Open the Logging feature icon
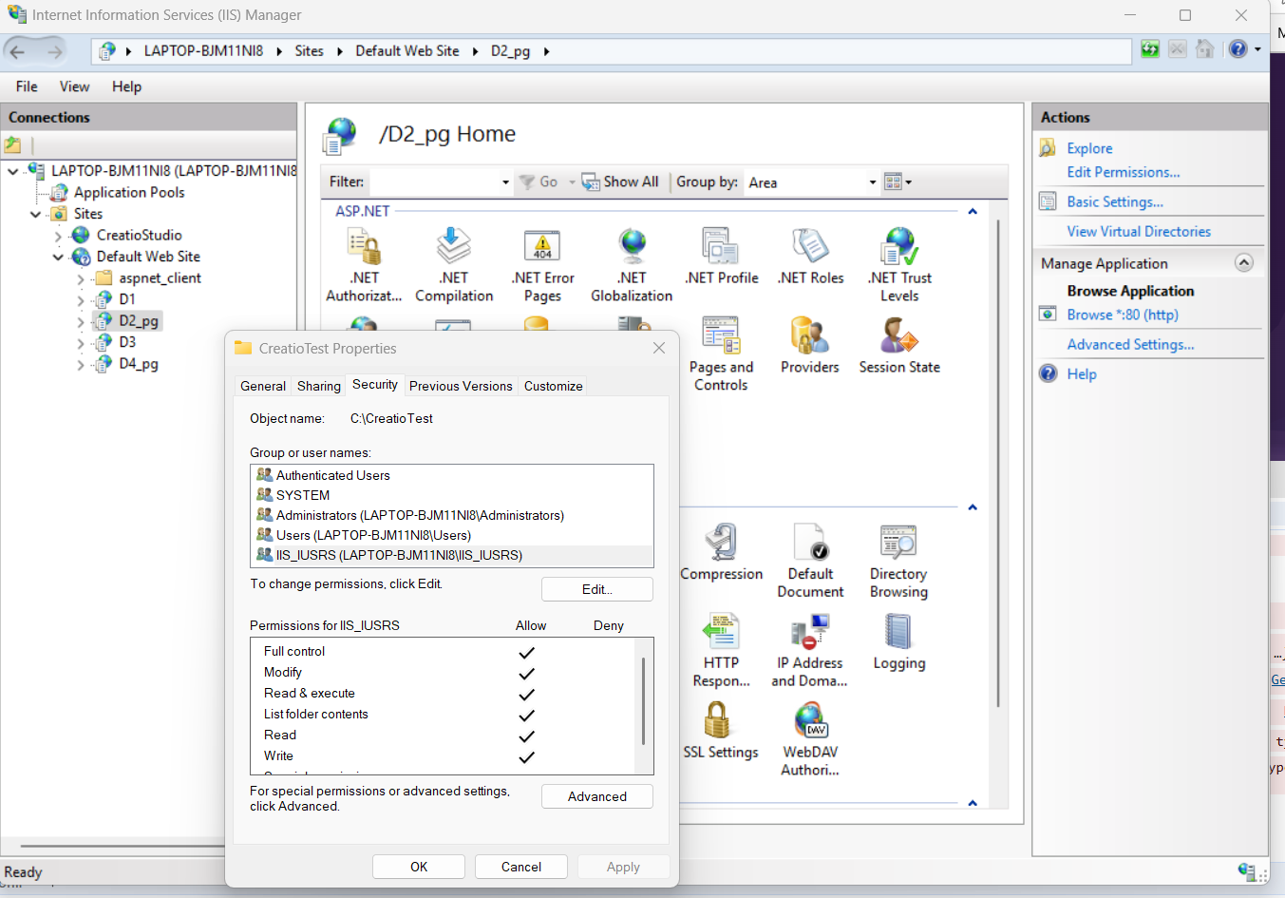 (x=898, y=642)
